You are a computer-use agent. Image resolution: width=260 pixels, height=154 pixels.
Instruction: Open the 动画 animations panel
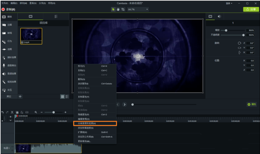coord(9,49)
